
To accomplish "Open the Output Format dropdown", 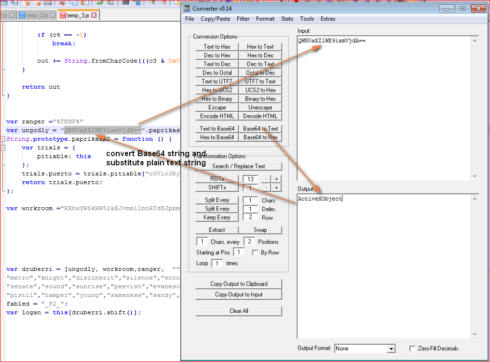I will pyautogui.click(x=391, y=349).
